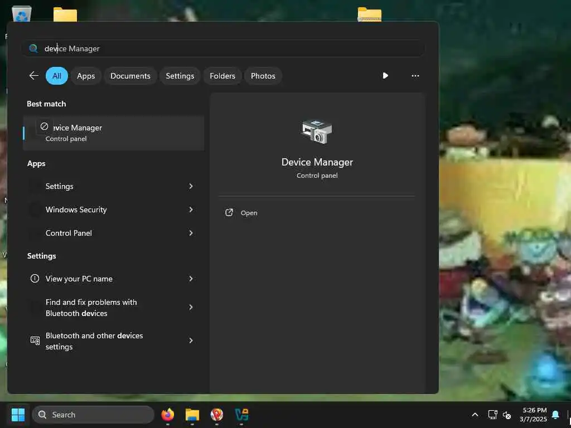Launch Firefox from the taskbar
571x428 pixels.
167,415
